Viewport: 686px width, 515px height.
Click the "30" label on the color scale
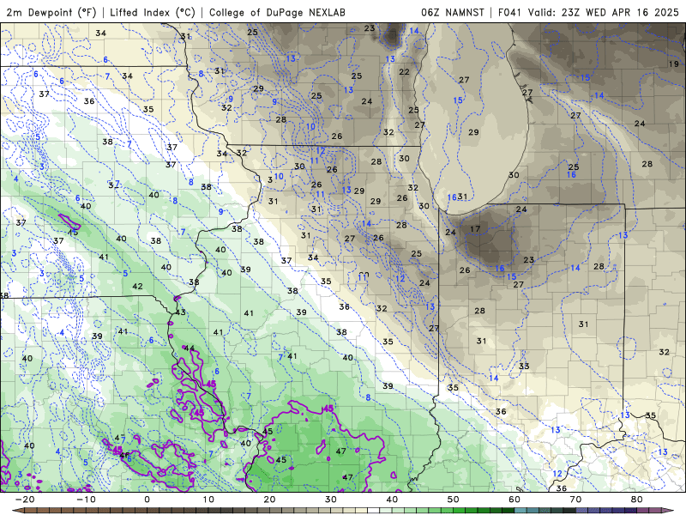click(x=331, y=500)
